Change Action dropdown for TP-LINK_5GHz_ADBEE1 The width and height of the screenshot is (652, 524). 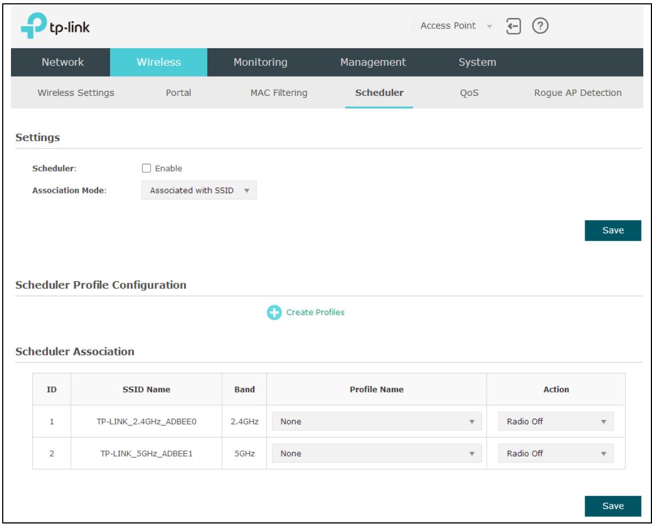click(x=556, y=453)
